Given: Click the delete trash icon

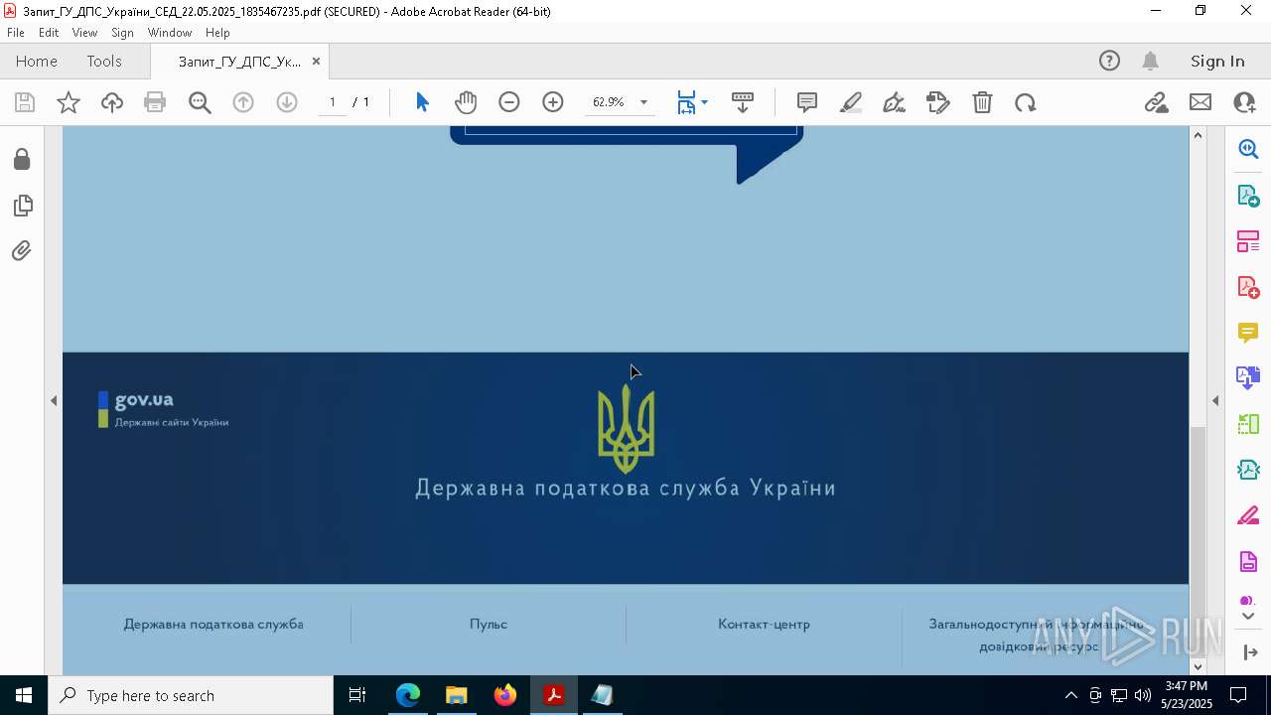Looking at the screenshot, I should [982, 102].
